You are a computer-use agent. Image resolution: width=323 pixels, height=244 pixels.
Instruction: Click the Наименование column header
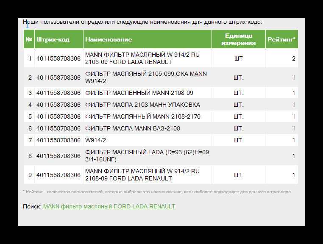(x=109, y=39)
